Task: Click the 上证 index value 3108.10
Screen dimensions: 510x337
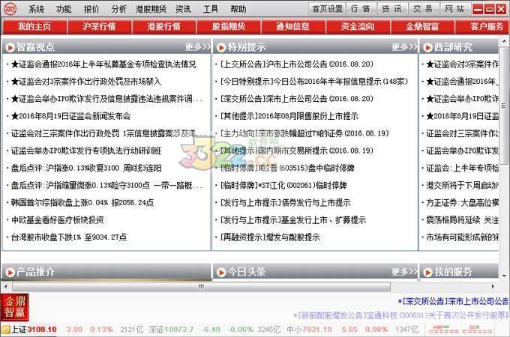Action: tap(42, 330)
